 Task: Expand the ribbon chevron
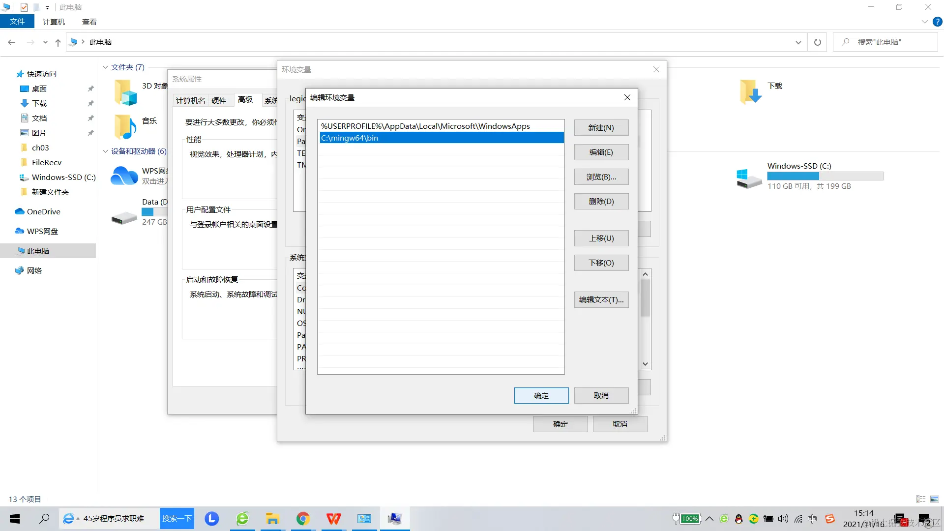[924, 22]
